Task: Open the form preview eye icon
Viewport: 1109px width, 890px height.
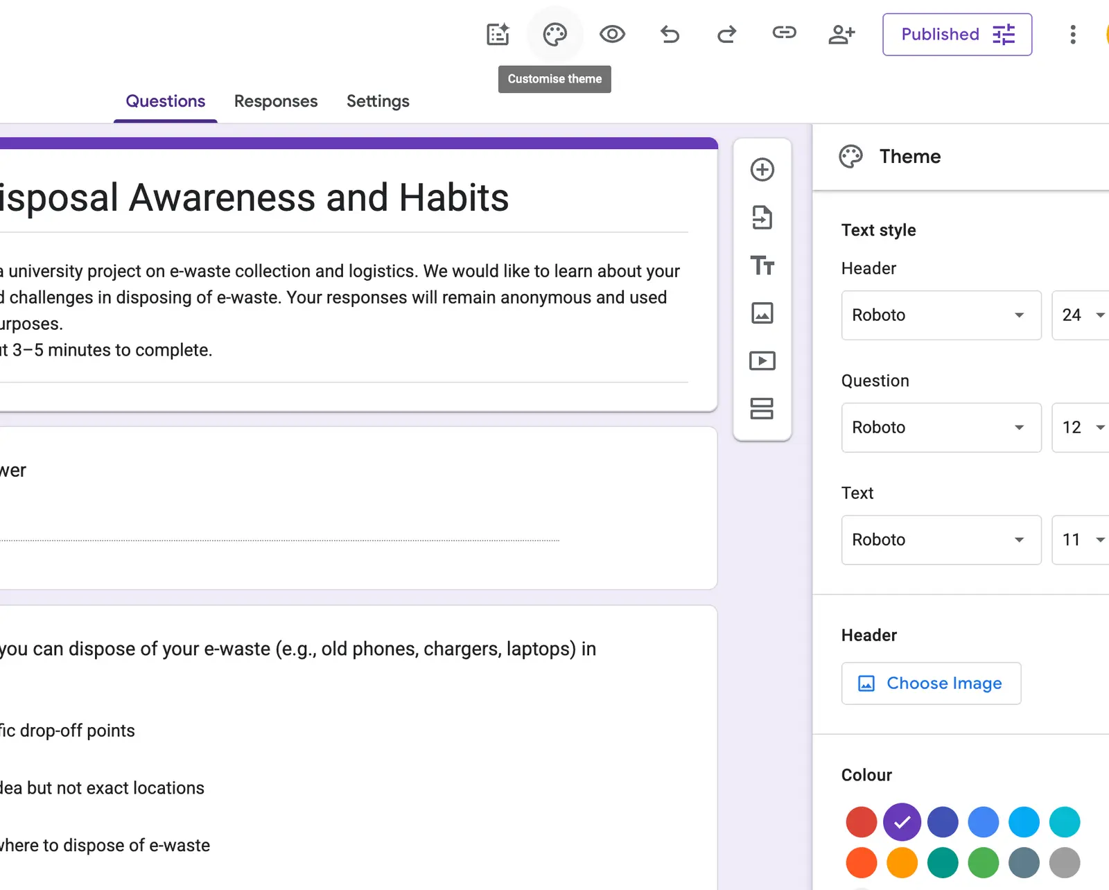Action: [x=612, y=34]
